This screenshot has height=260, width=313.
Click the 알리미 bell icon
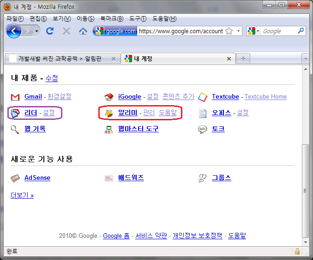click(109, 113)
